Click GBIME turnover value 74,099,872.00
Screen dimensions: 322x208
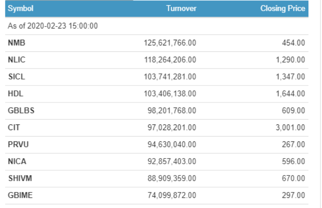point(172,195)
